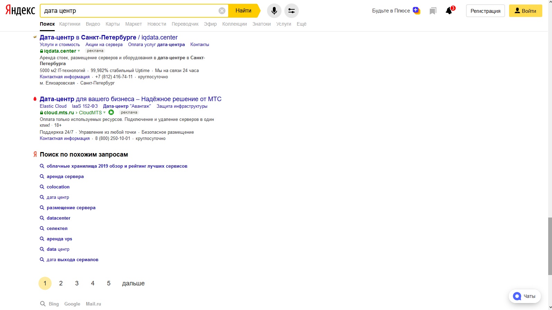Viewport: 552px width, 310px height.
Task: Open 'Оплата услуг дата-центра' sitelink
Action: coord(157,45)
